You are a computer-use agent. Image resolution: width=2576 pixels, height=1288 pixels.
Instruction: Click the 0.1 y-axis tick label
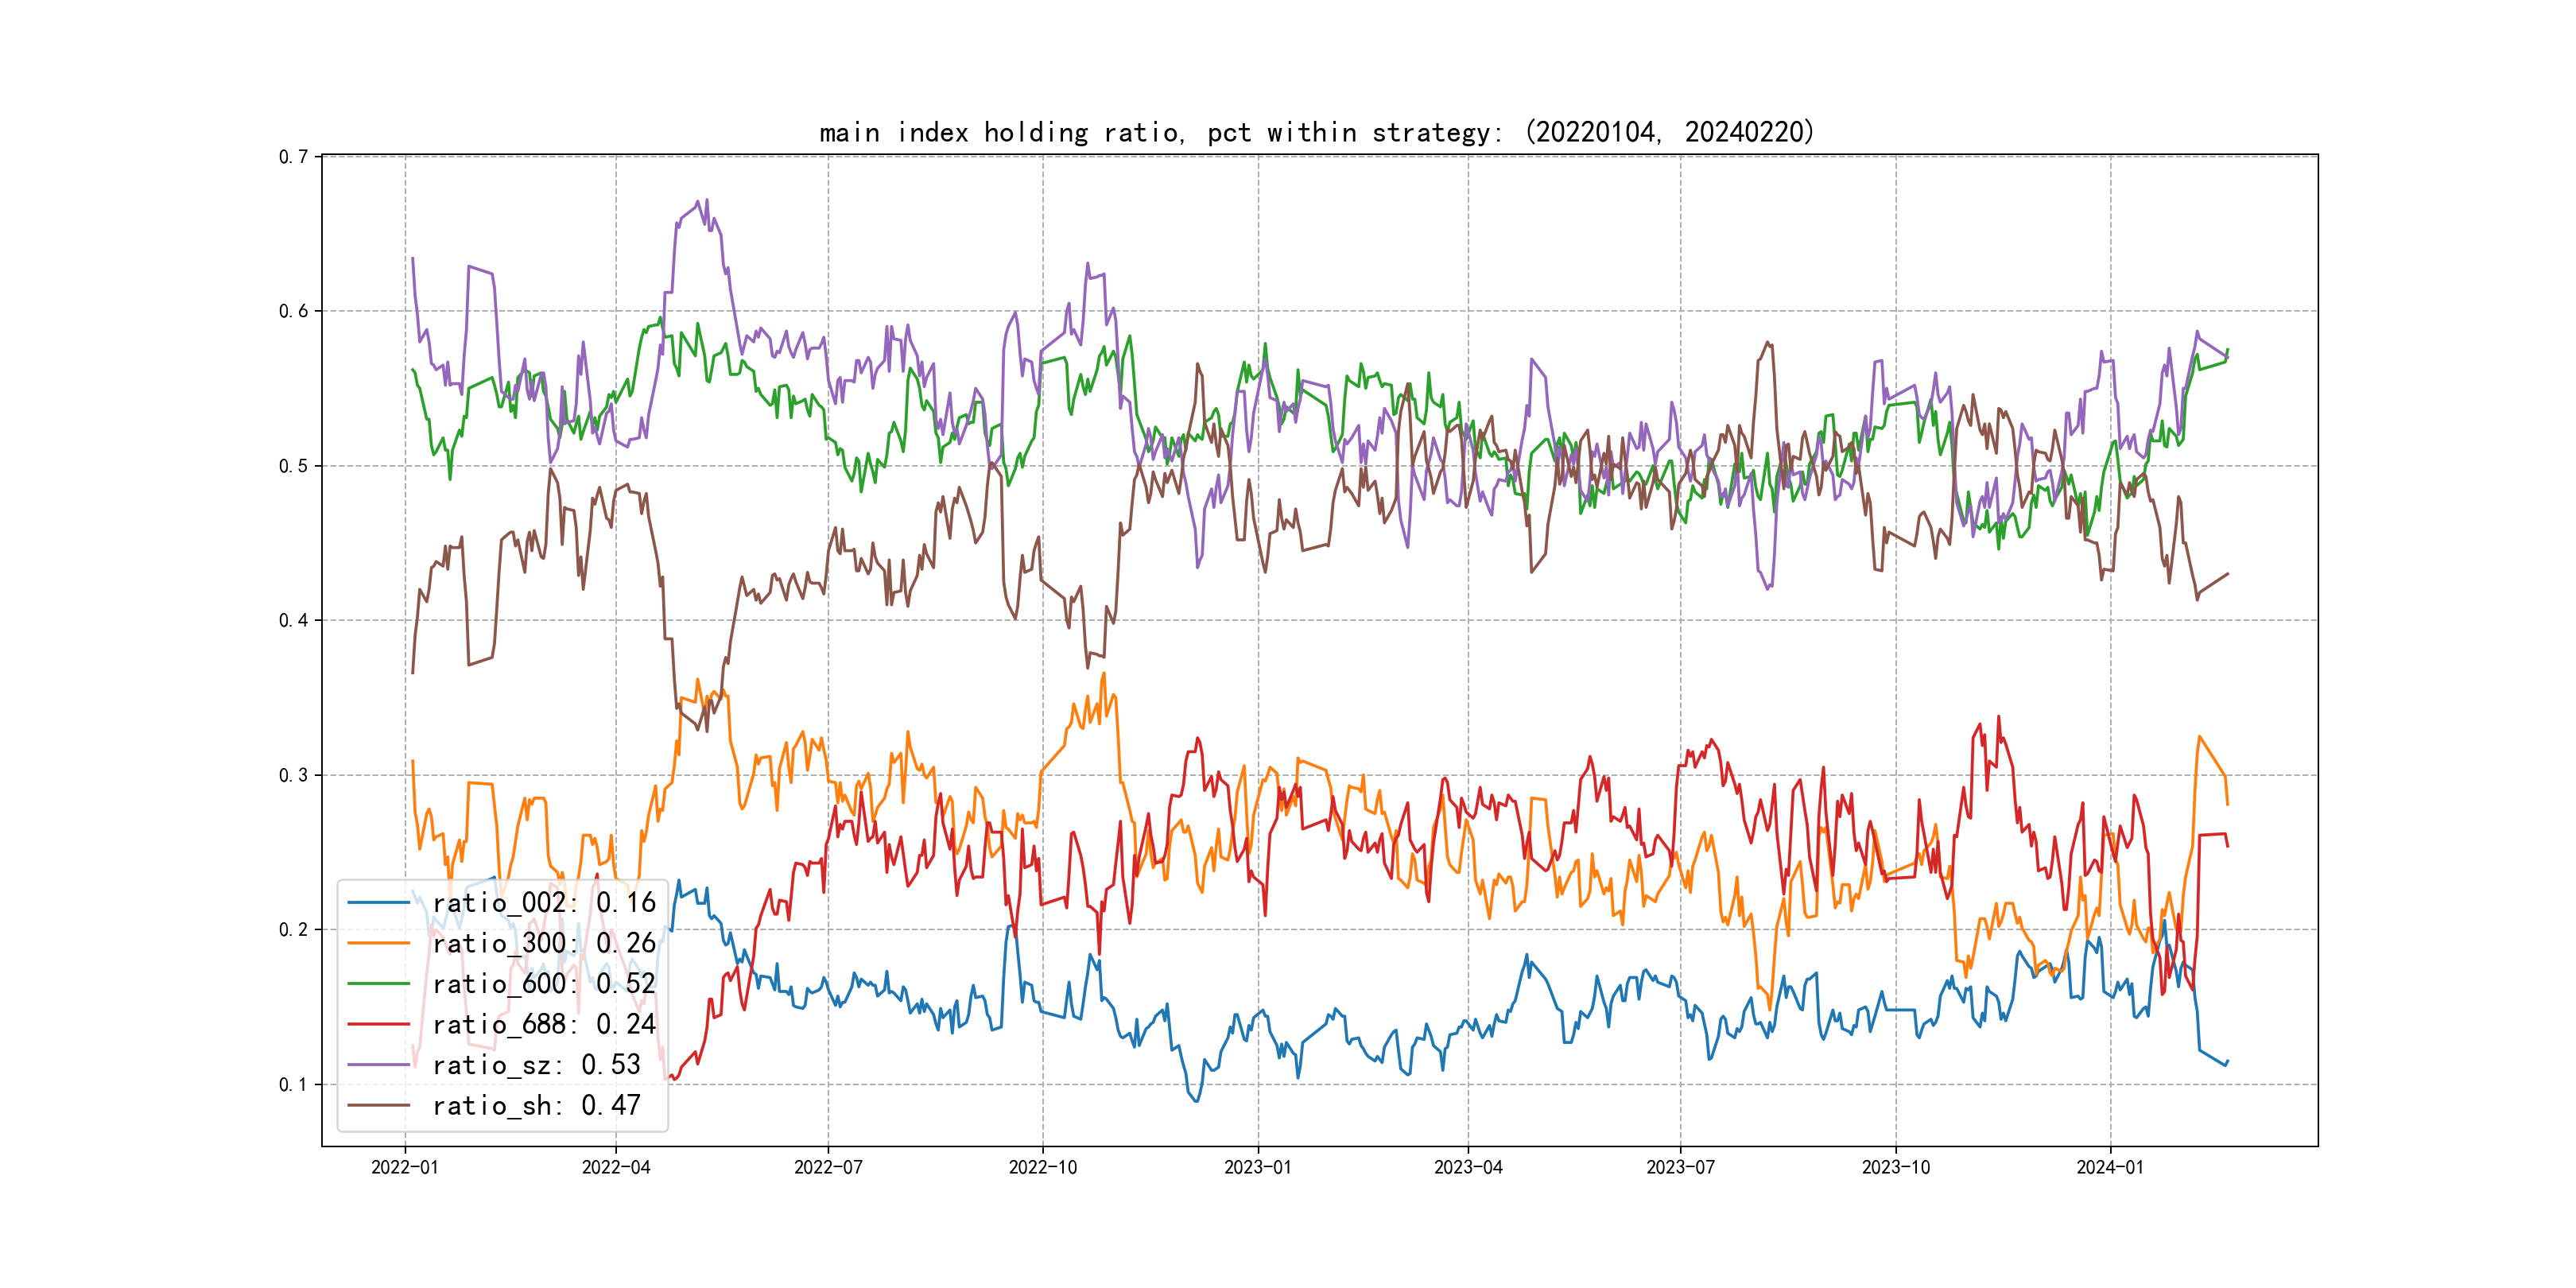click(x=293, y=1084)
